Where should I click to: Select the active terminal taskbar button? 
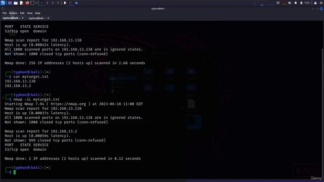click(x=71, y=3)
